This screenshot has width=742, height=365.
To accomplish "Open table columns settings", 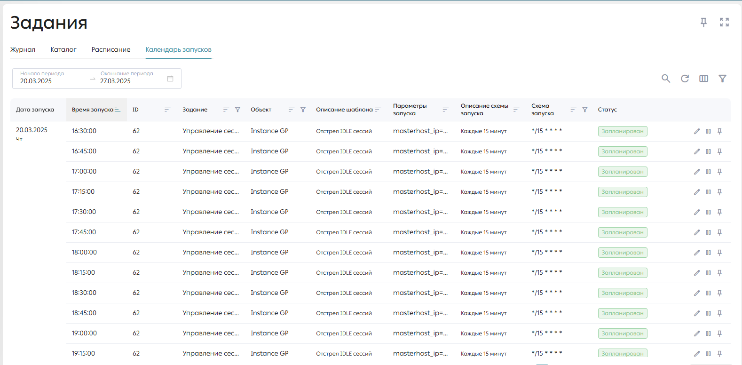I will (703, 79).
